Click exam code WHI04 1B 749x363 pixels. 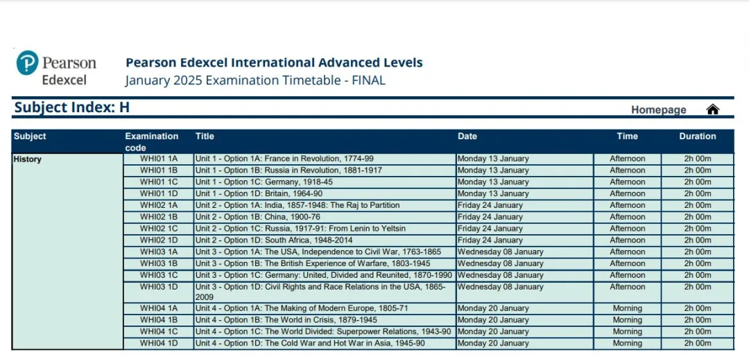159,320
